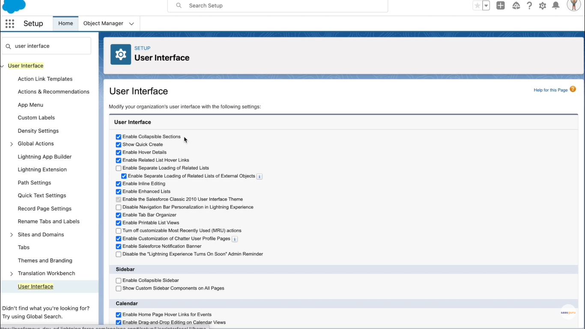
Task: Open the App Launcher grid icon
Action: tap(10, 24)
